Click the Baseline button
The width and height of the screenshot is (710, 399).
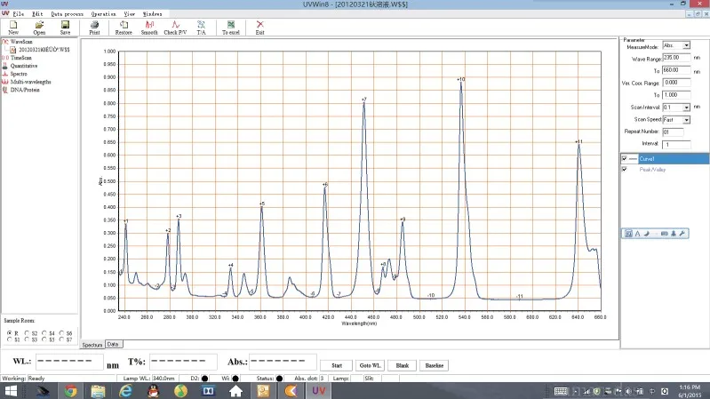(x=434, y=365)
